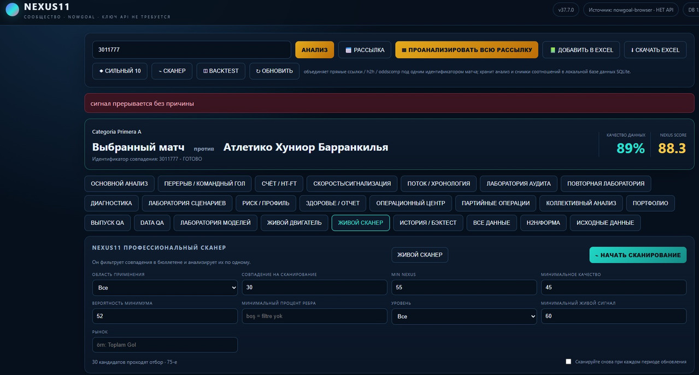Viewport: 699px width, 375px height.
Task: Open the СКОРОСТЬ/СИГНАЛИЗАЦИЯ tab
Action: [352, 184]
